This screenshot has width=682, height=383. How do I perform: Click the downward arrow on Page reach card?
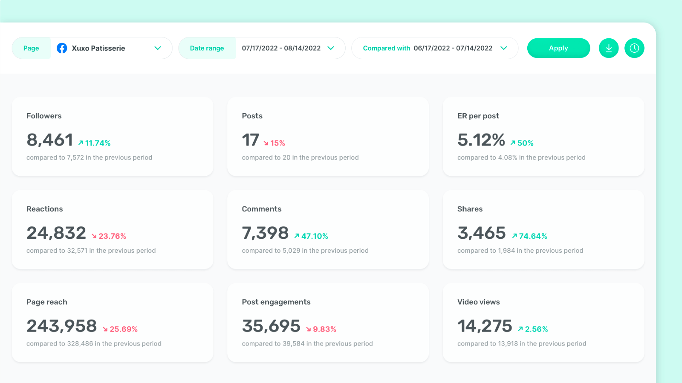click(104, 328)
